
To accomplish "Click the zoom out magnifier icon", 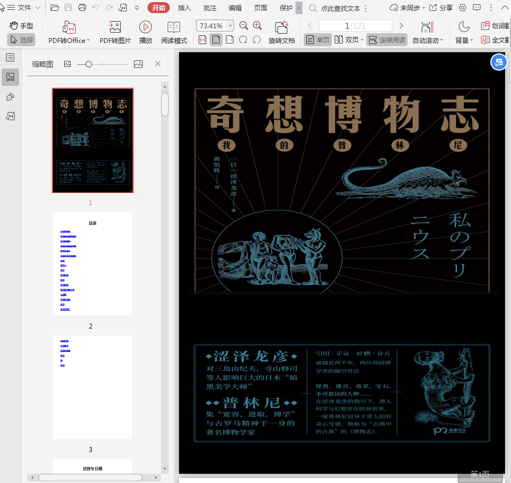I will click(244, 26).
